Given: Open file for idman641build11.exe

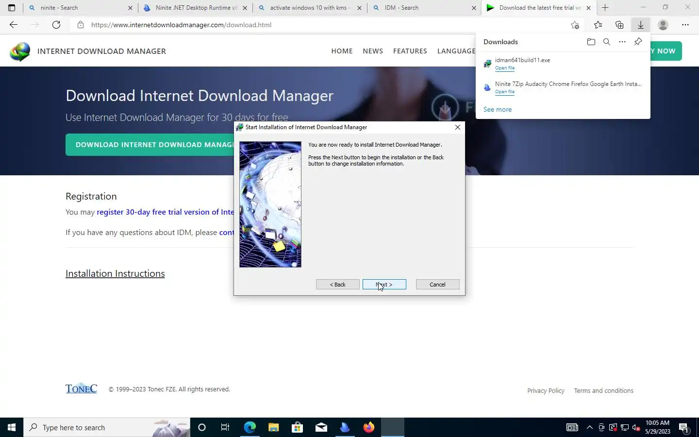Looking at the screenshot, I should point(505,68).
